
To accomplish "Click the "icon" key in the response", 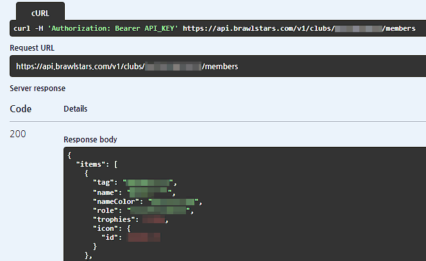I will point(107,229).
